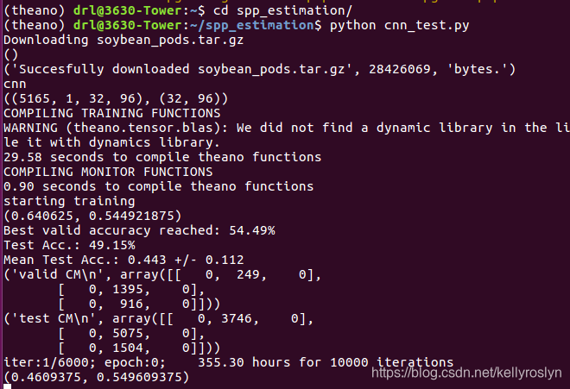Click the standalone 'cnn' output line
This screenshot has width=570, height=389.
click(x=15, y=85)
